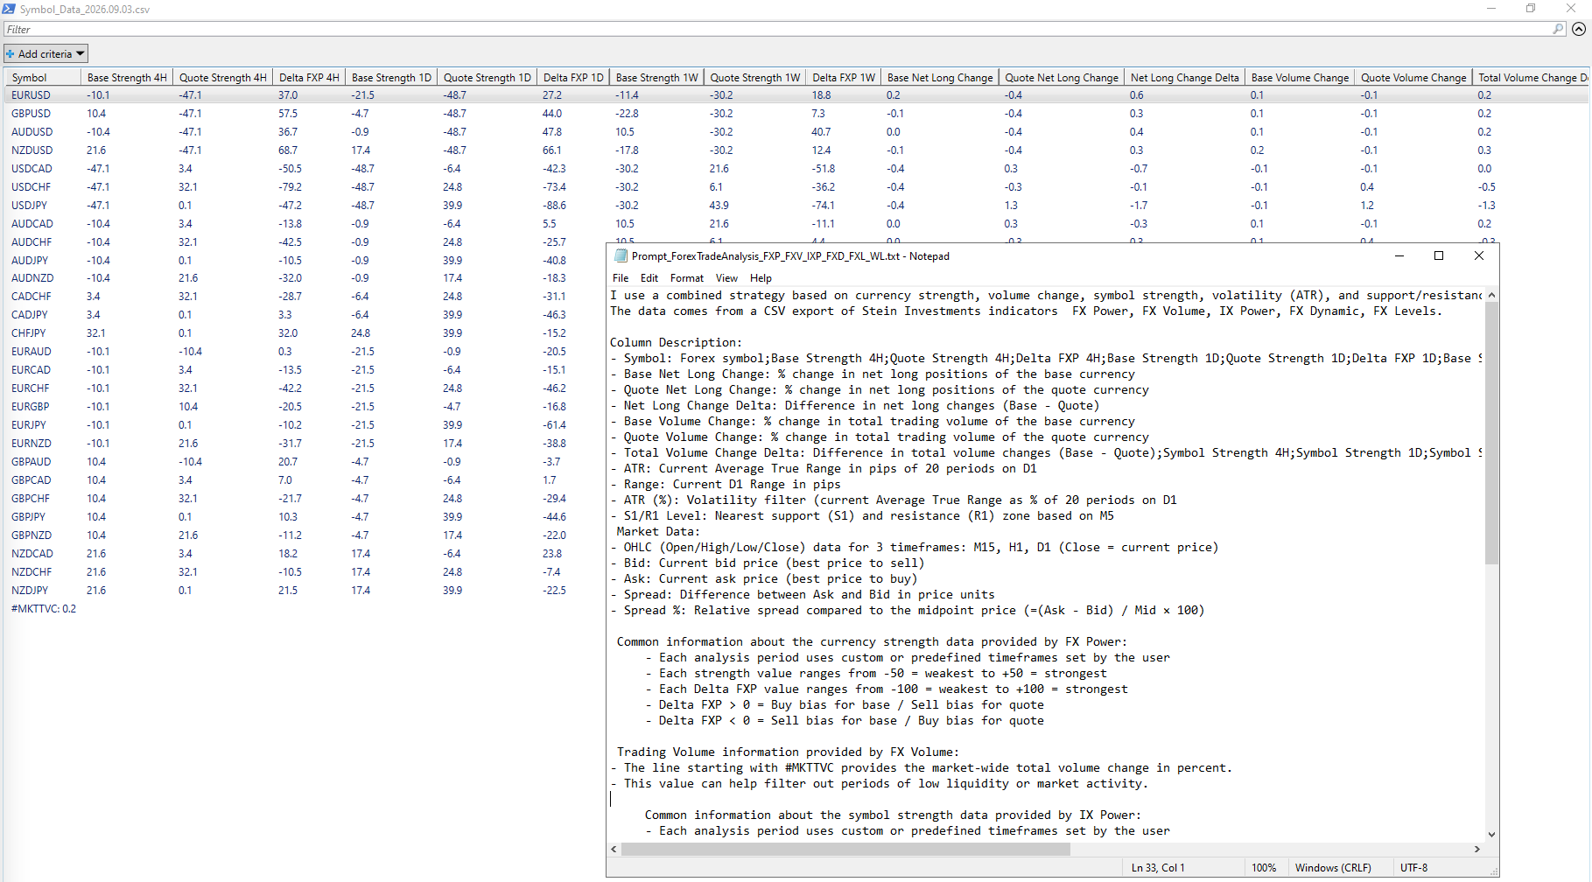1592x882 pixels.
Task: Open the Help menu in Notepad
Action: click(x=761, y=277)
